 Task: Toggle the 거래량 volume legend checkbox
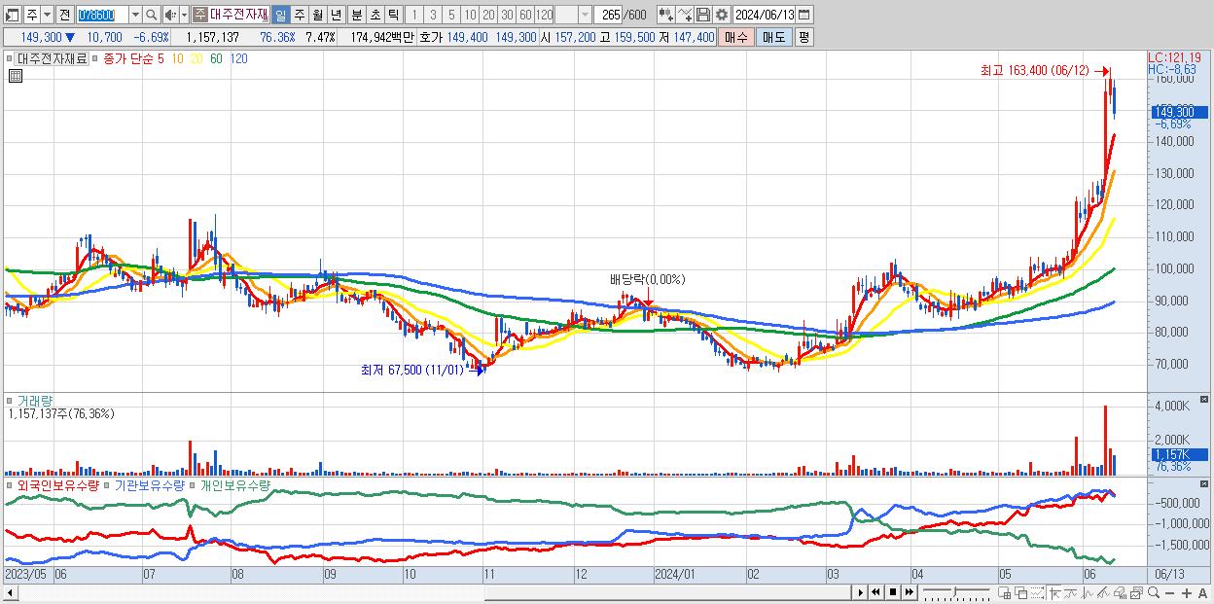pyautogui.click(x=11, y=400)
